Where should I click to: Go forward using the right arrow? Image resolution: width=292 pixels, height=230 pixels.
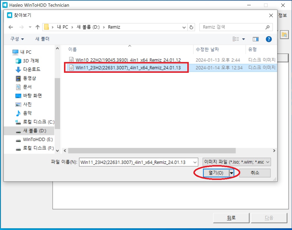[22, 27]
